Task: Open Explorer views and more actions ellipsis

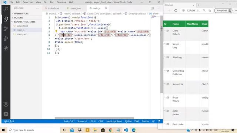Action: click(37, 8)
